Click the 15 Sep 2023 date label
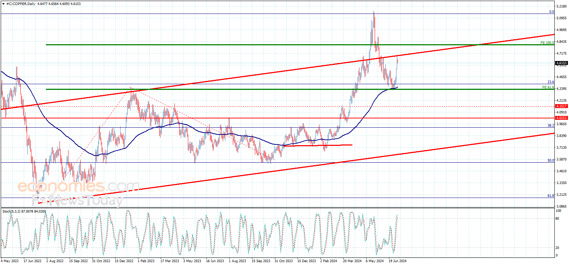Screen dimensions: 569x265 pos(261,261)
